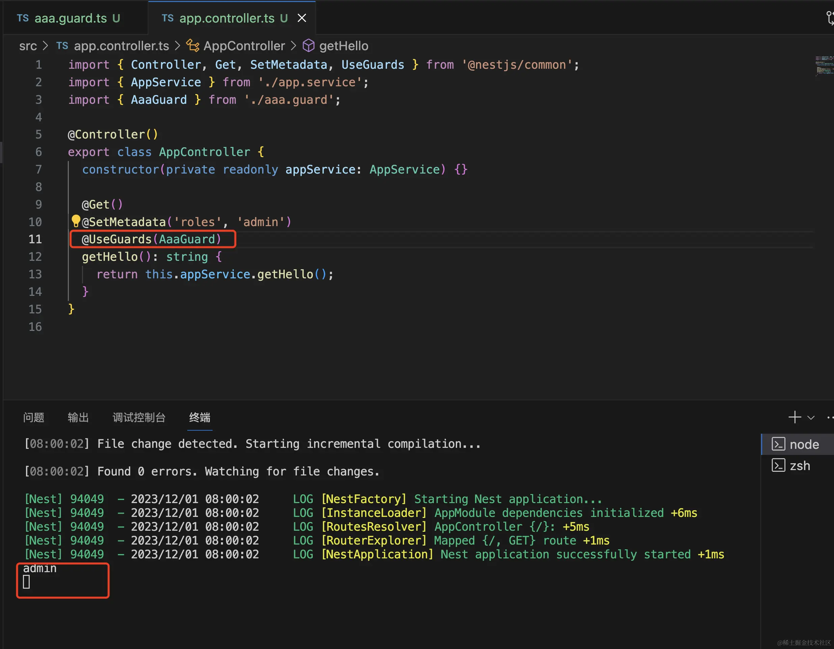Click the TS file icon in the breadcrumb

[62, 46]
